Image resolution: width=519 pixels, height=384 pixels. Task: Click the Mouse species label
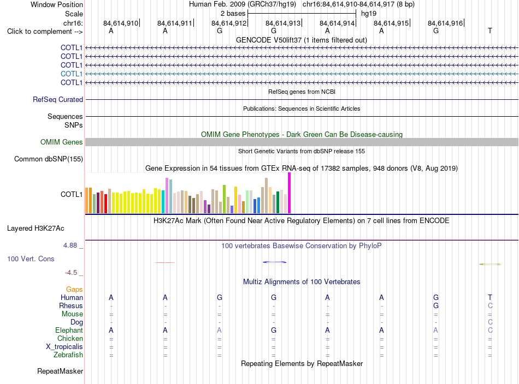pos(72,314)
